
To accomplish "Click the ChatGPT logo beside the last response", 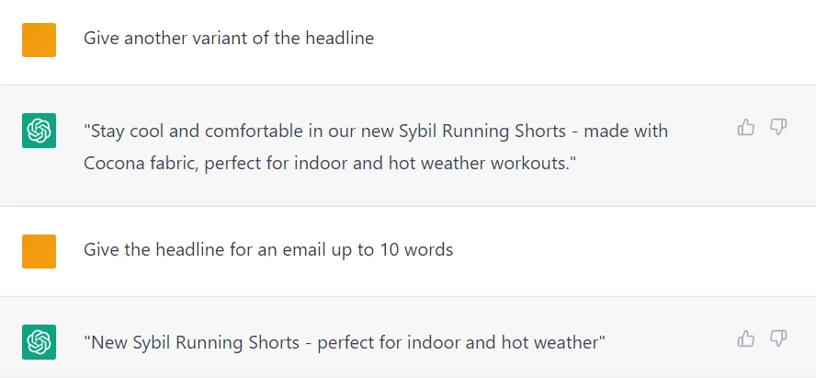I will point(40,342).
